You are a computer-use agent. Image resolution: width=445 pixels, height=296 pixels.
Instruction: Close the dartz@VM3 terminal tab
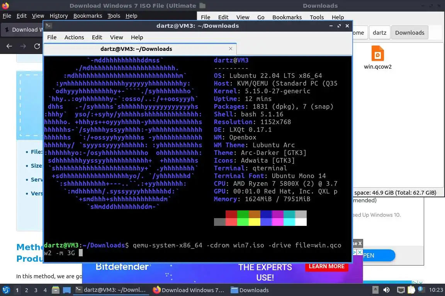click(x=231, y=49)
